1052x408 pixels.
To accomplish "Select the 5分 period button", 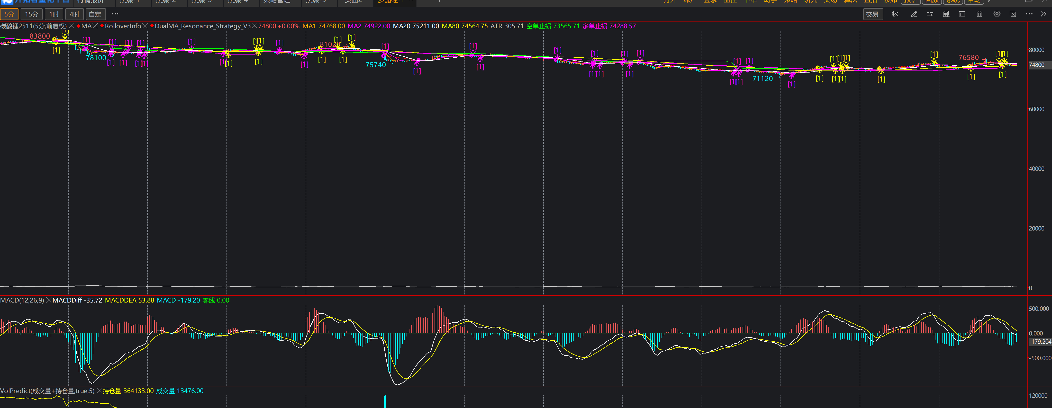I will (9, 14).
